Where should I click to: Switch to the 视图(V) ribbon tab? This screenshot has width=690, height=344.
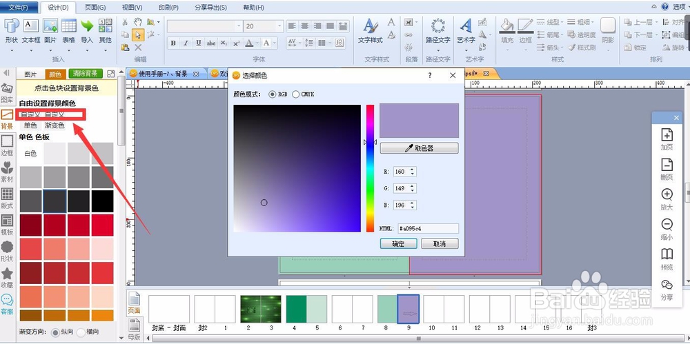132,8
